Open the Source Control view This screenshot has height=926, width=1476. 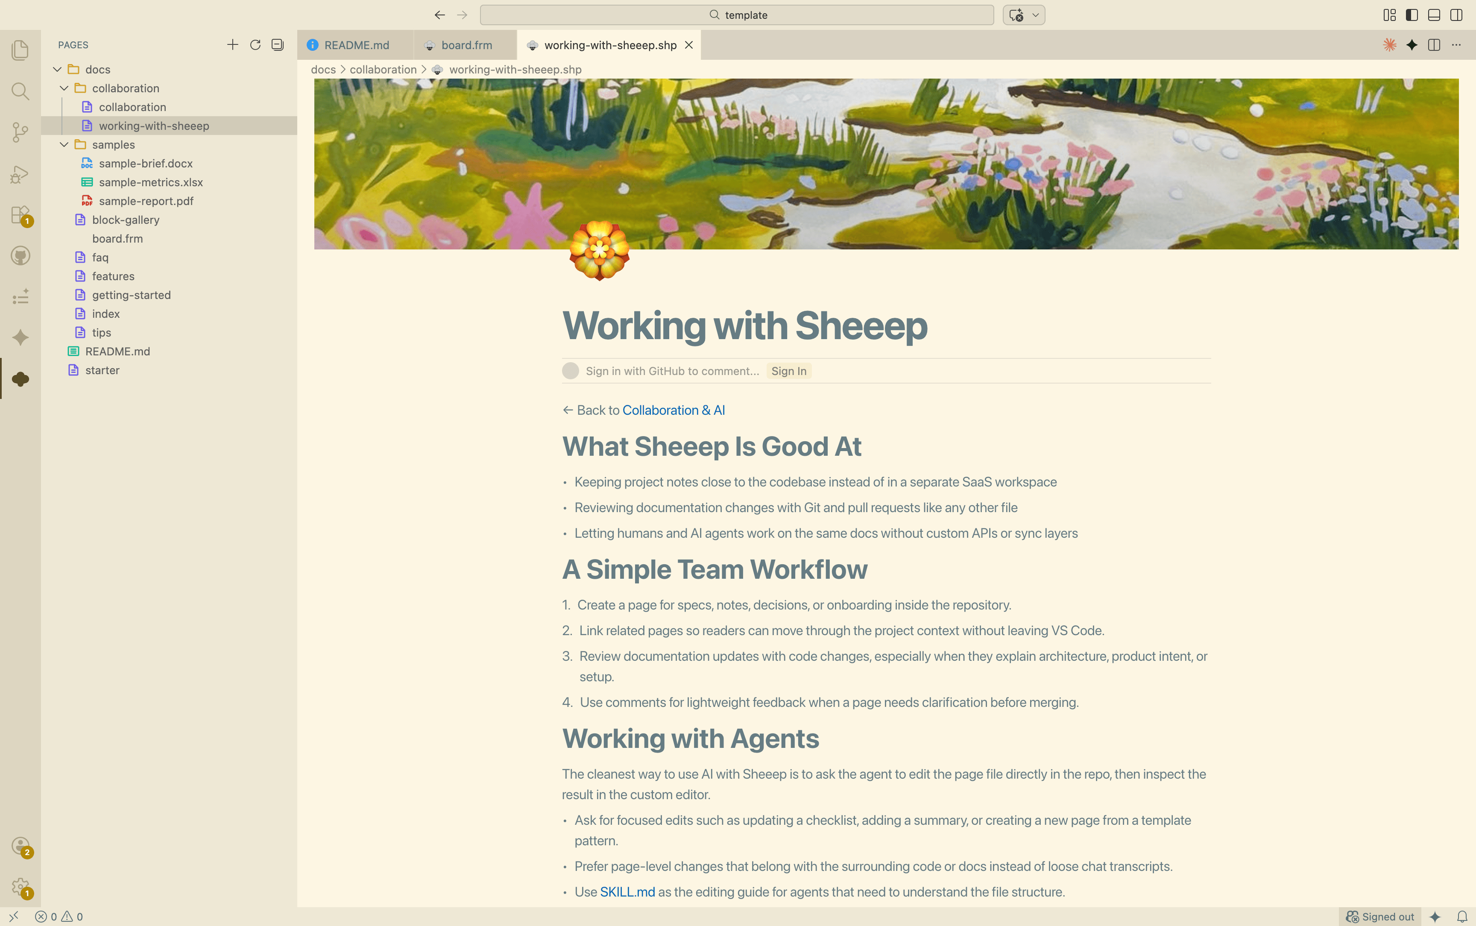[x=20, y=132]
